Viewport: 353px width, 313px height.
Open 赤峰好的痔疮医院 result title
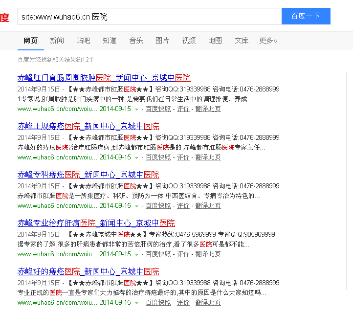click(88, 271)
